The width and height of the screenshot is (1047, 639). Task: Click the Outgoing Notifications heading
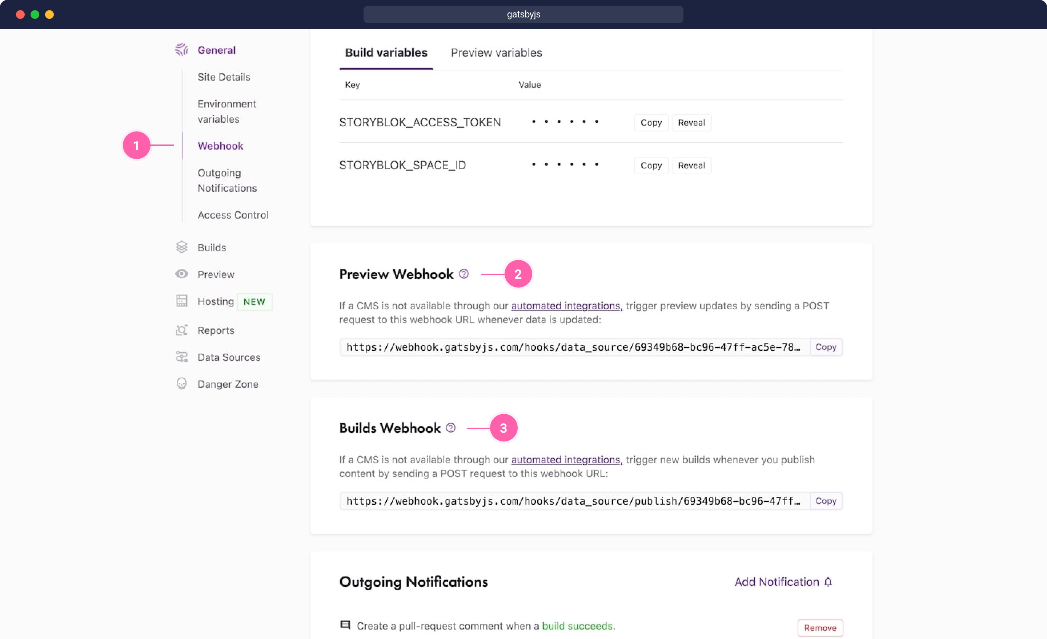tap(413, 582)
